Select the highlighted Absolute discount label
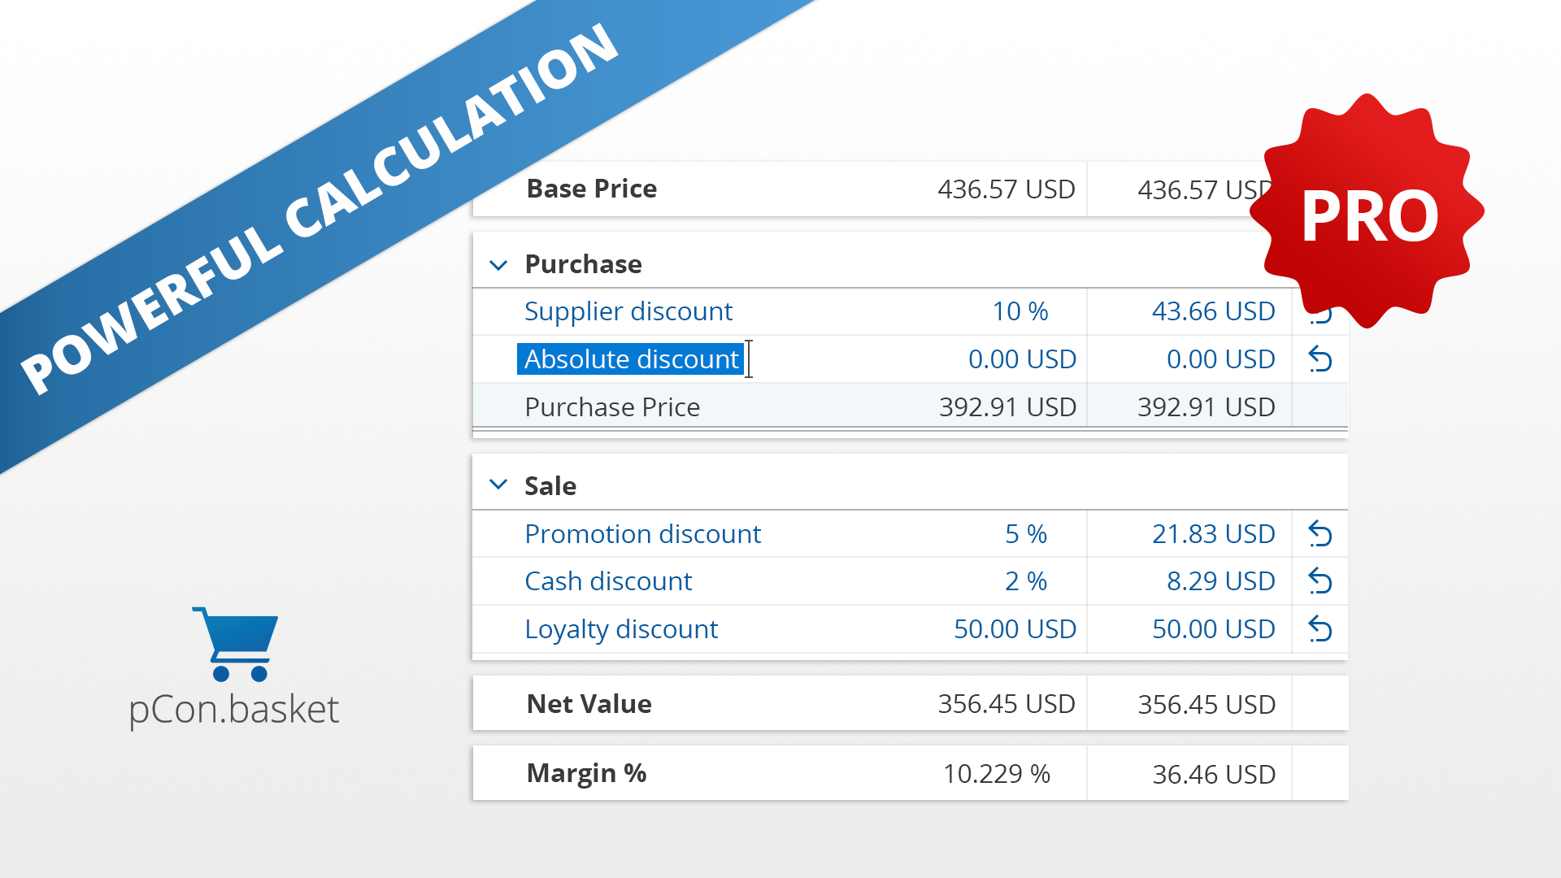 [631, 359]
